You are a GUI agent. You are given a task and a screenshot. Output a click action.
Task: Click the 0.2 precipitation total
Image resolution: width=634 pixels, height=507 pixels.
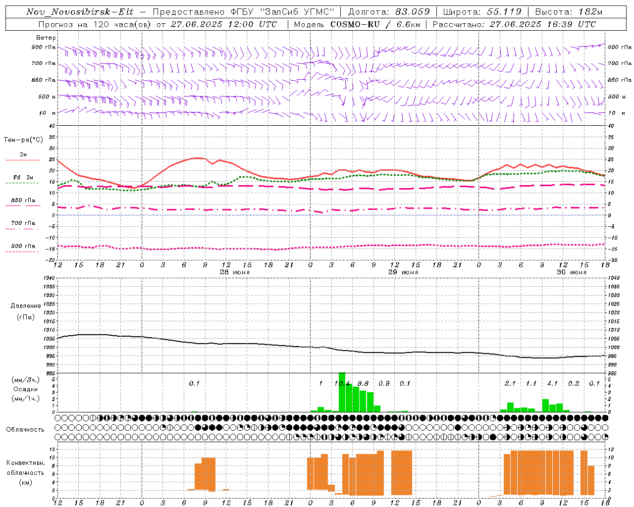(x=574, y=384)
